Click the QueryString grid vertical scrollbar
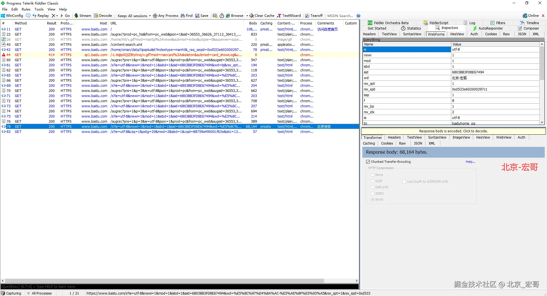547x296 pixels. tap(542, 63)
